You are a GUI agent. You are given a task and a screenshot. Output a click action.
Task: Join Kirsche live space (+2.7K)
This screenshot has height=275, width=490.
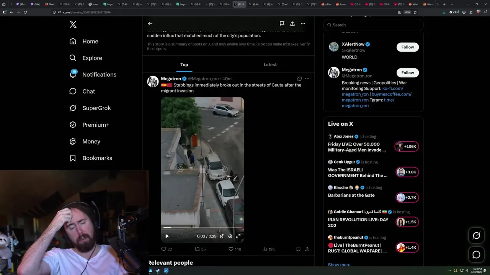pyautogui.click(x=407, y=198)
